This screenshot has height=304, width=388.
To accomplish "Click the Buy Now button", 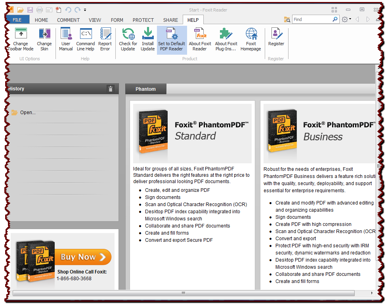I will (83, 257).
